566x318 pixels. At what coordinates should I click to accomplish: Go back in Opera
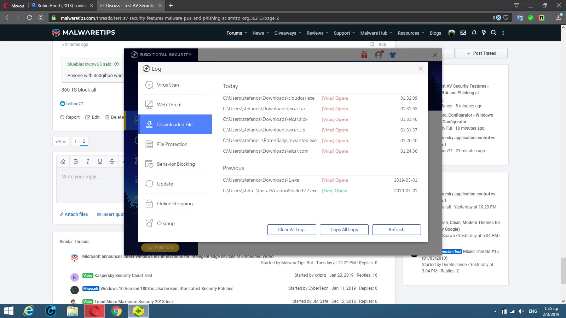click(x=7, y=18)
